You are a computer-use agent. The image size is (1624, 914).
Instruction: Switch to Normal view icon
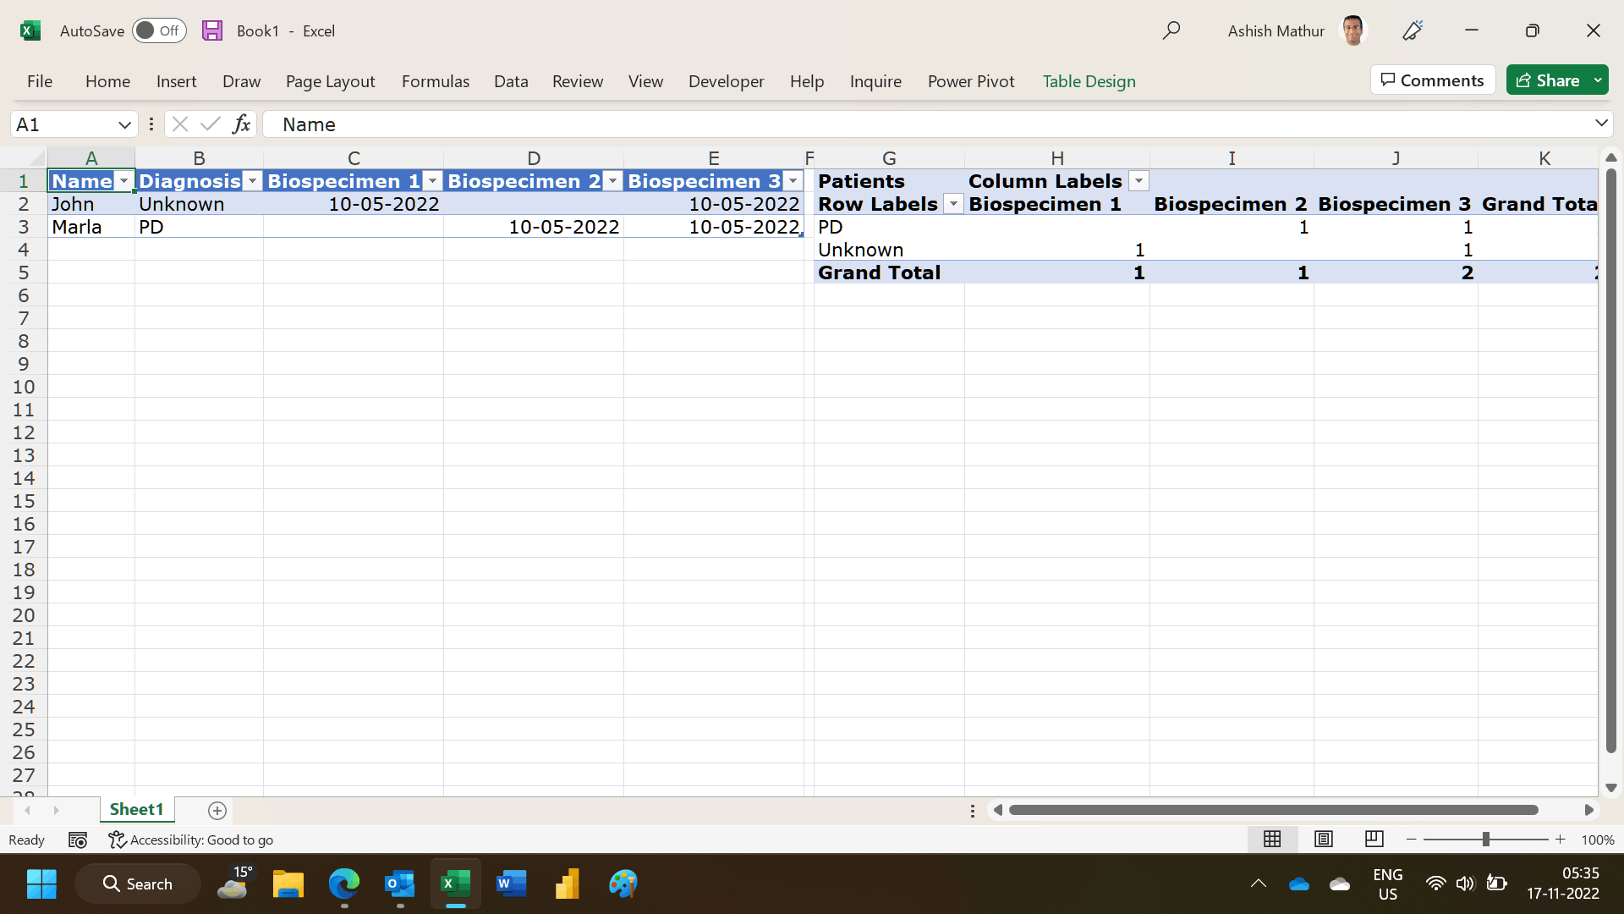(1272, 840)
